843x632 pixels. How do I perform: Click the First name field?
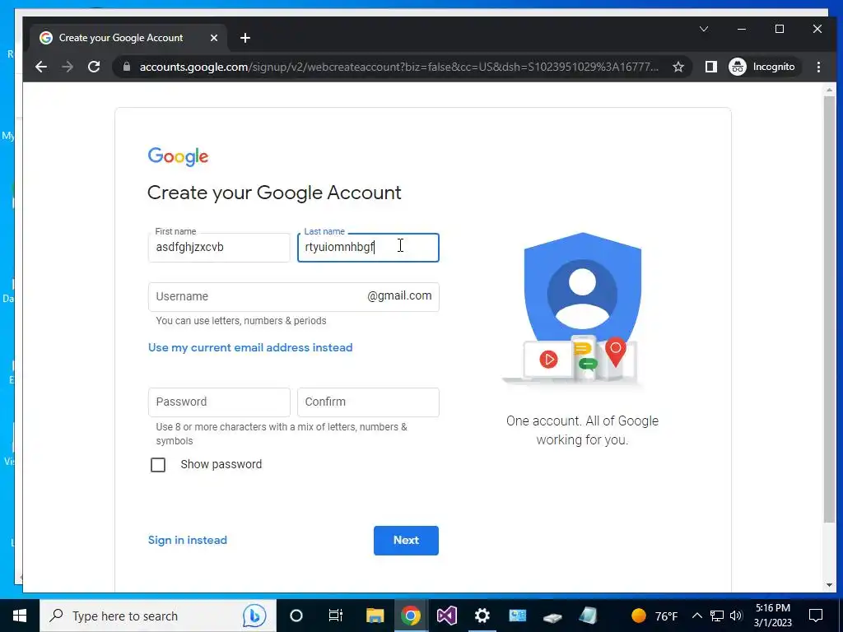(x=219, y=247)
